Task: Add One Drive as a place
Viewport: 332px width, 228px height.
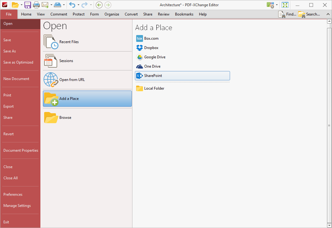Action: tap(182, 66)
